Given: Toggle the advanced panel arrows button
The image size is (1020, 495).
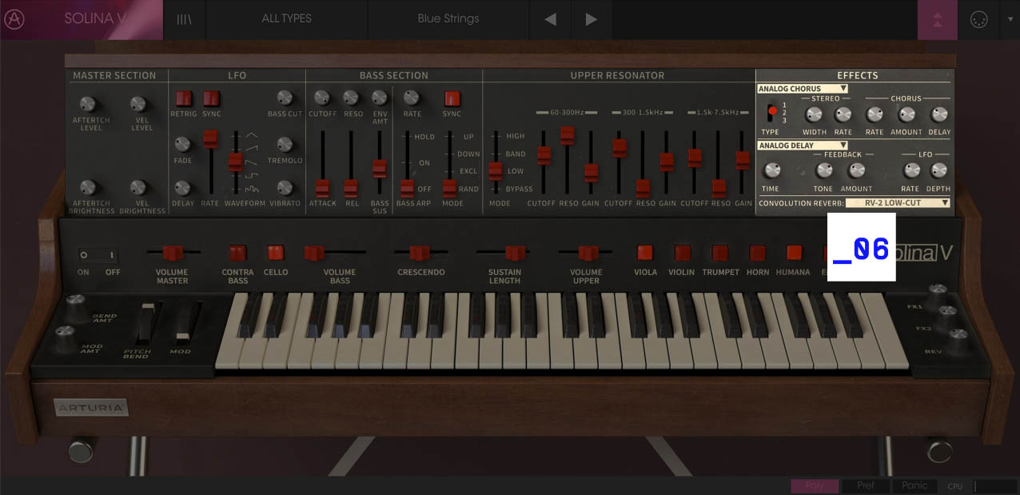Looking at the screenshot, I should coord(938,20).
